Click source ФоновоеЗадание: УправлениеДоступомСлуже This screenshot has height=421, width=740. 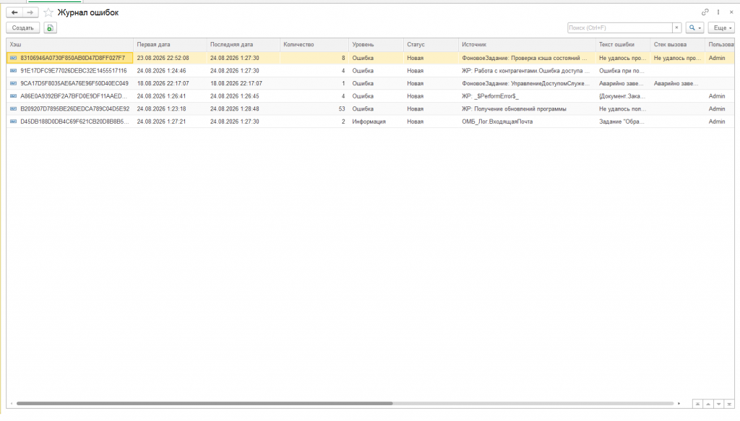pyautogui.click(x=526, y=84)
